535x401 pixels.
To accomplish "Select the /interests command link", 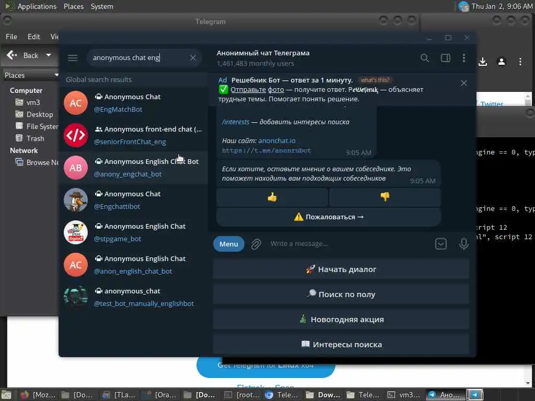I will tap(236, 122).
